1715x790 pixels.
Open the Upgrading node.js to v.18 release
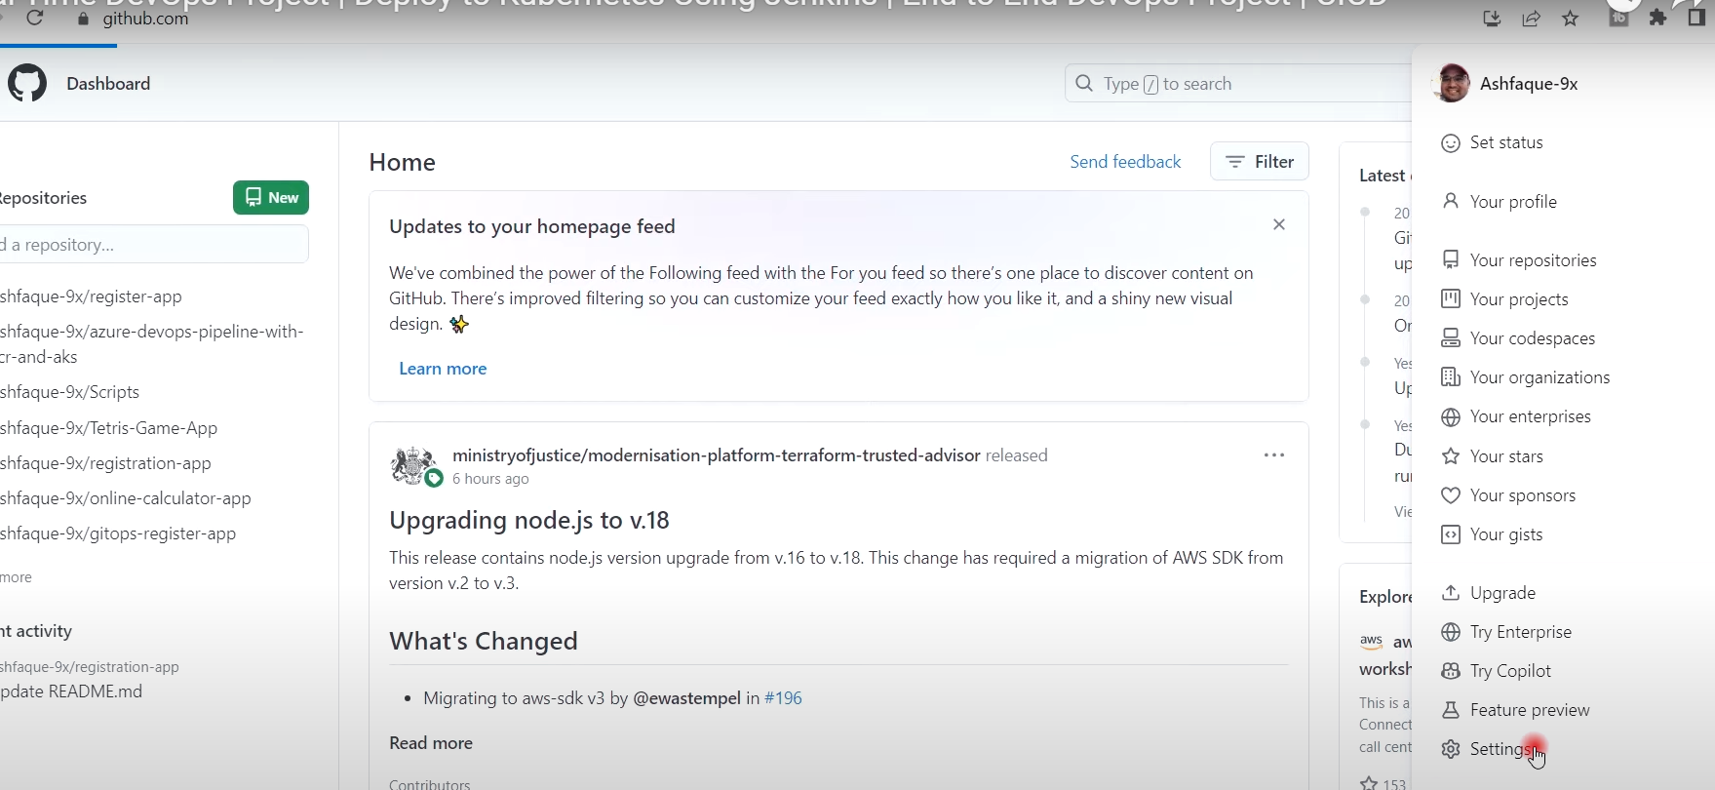point(529,520)
